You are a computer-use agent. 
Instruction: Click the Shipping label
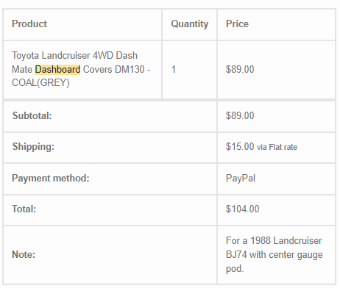coord(33,147)
